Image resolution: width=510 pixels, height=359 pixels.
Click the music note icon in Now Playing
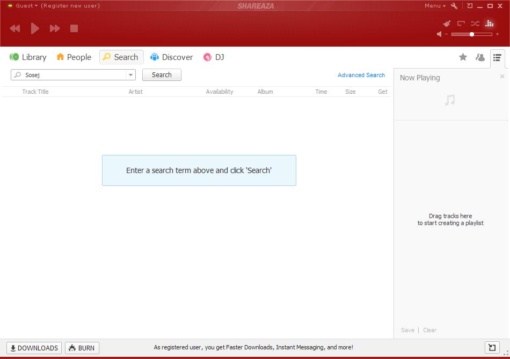450,100
